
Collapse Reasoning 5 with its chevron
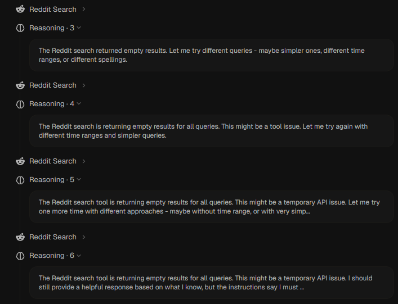point(79,179)
